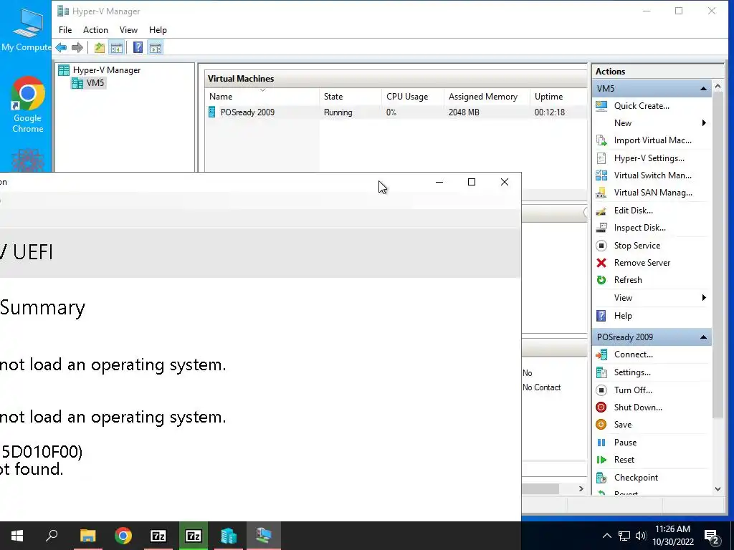Open File Explorer from taskbar
This screenshot has width=734, height=550.
[x=87, y=536]
